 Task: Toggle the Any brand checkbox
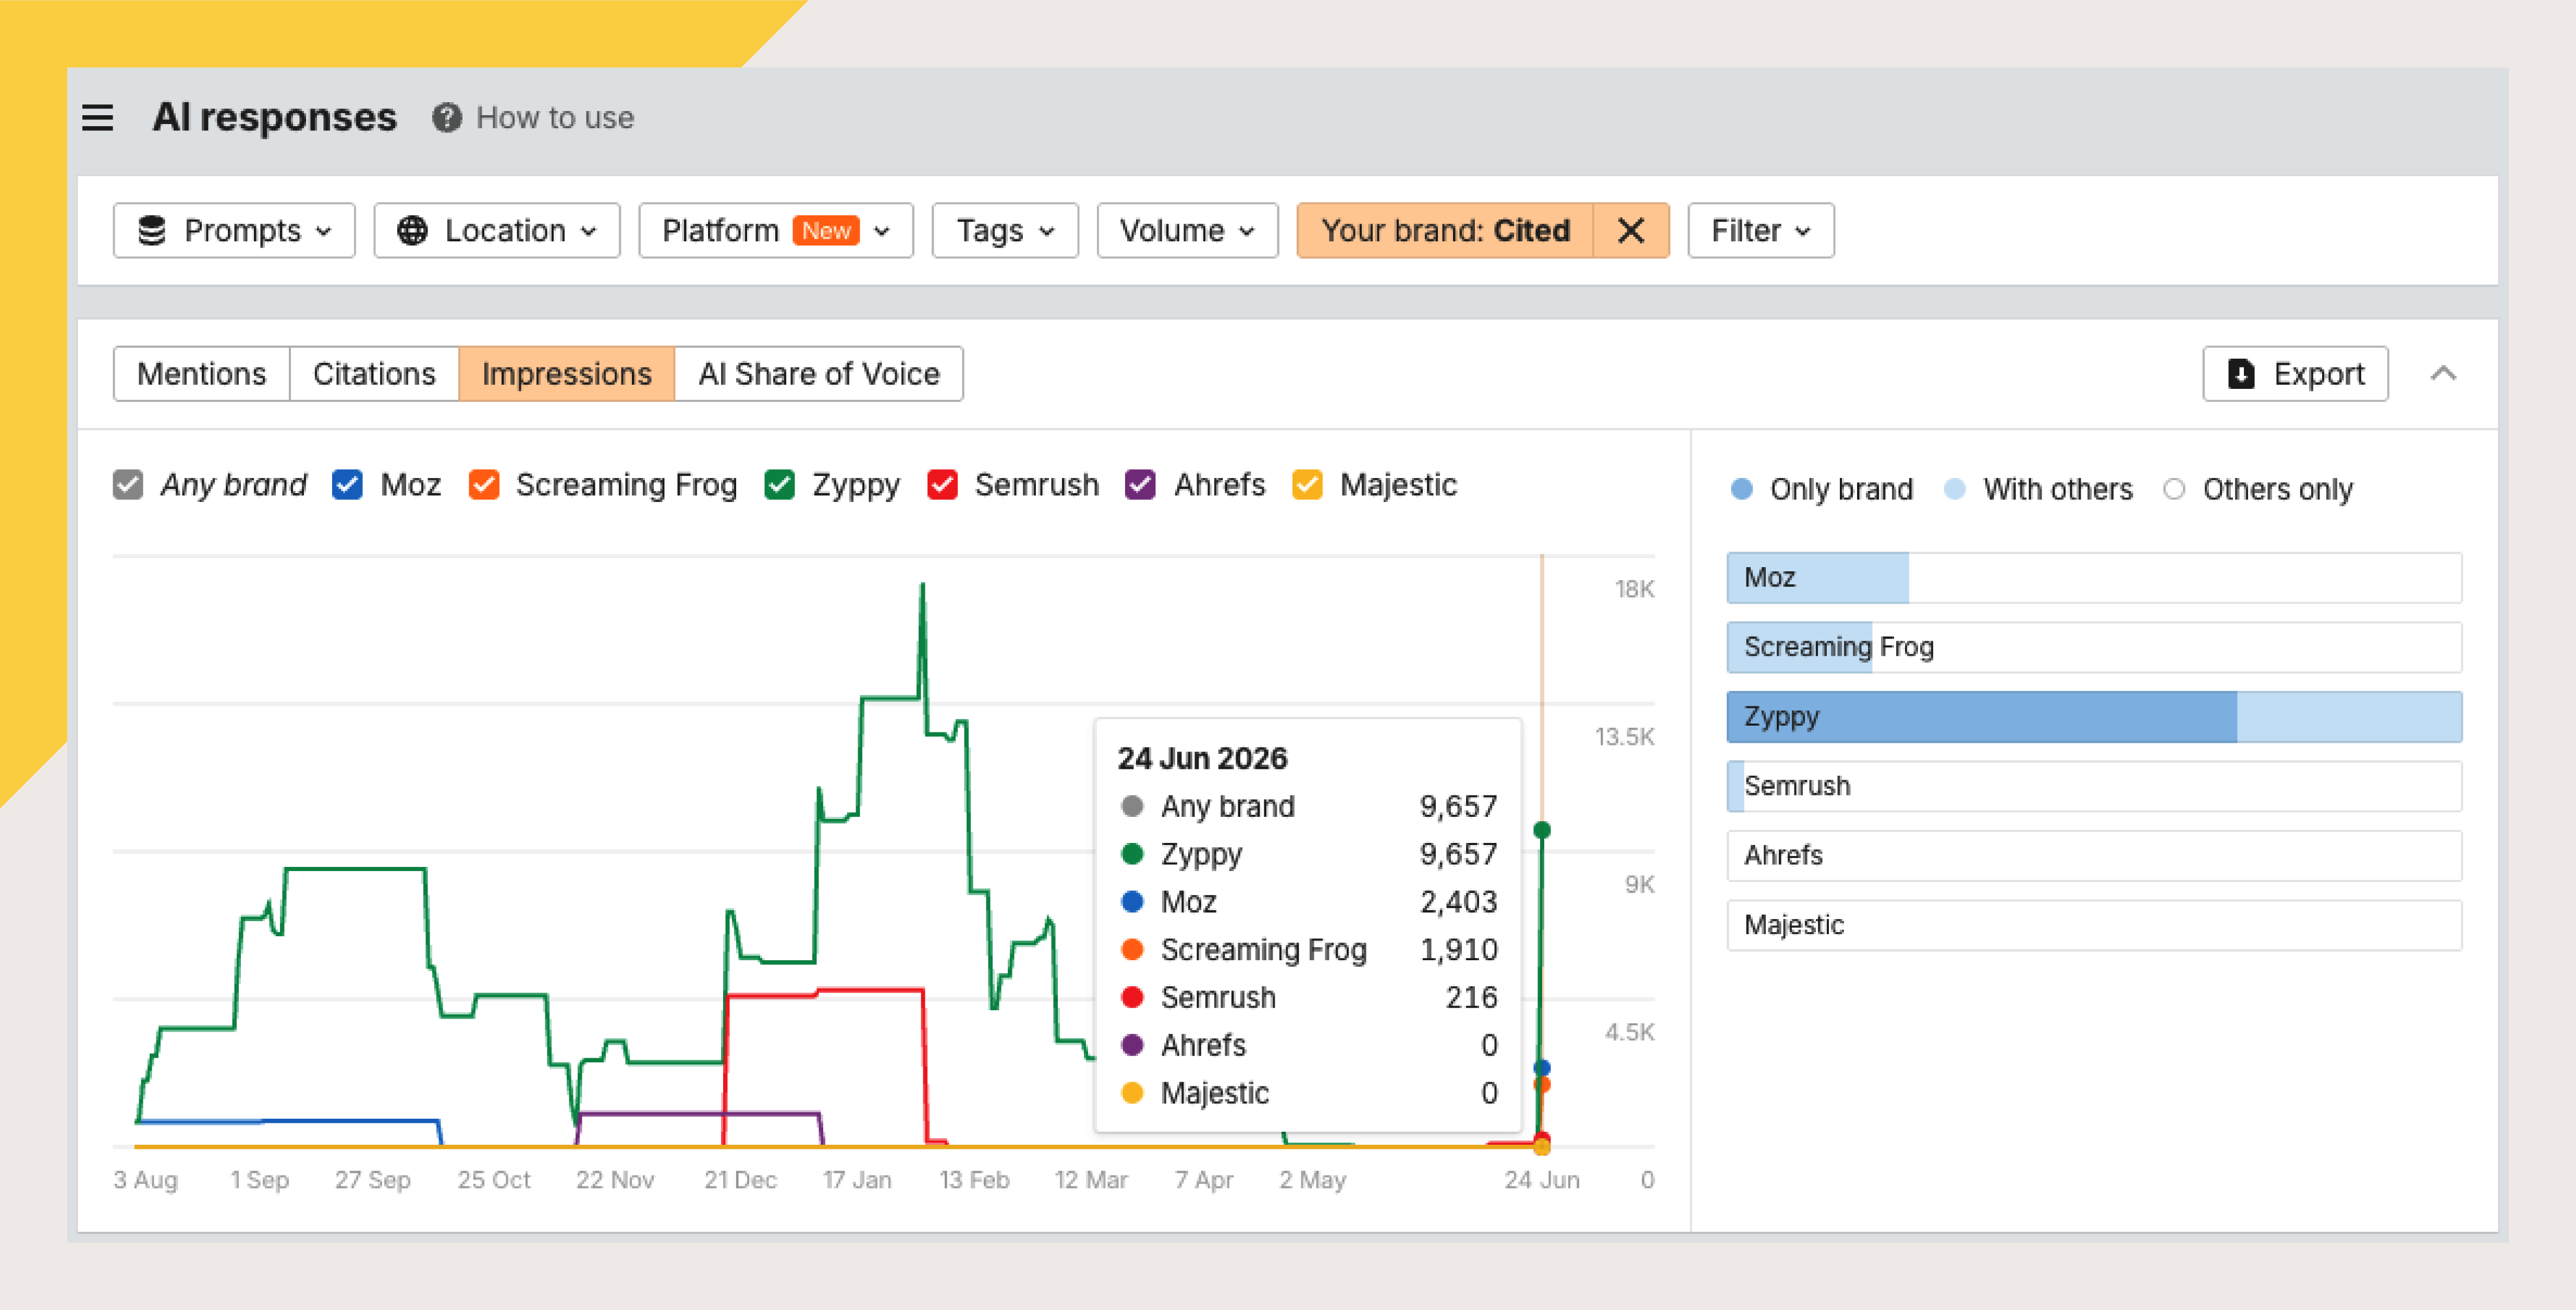point(128,485)
